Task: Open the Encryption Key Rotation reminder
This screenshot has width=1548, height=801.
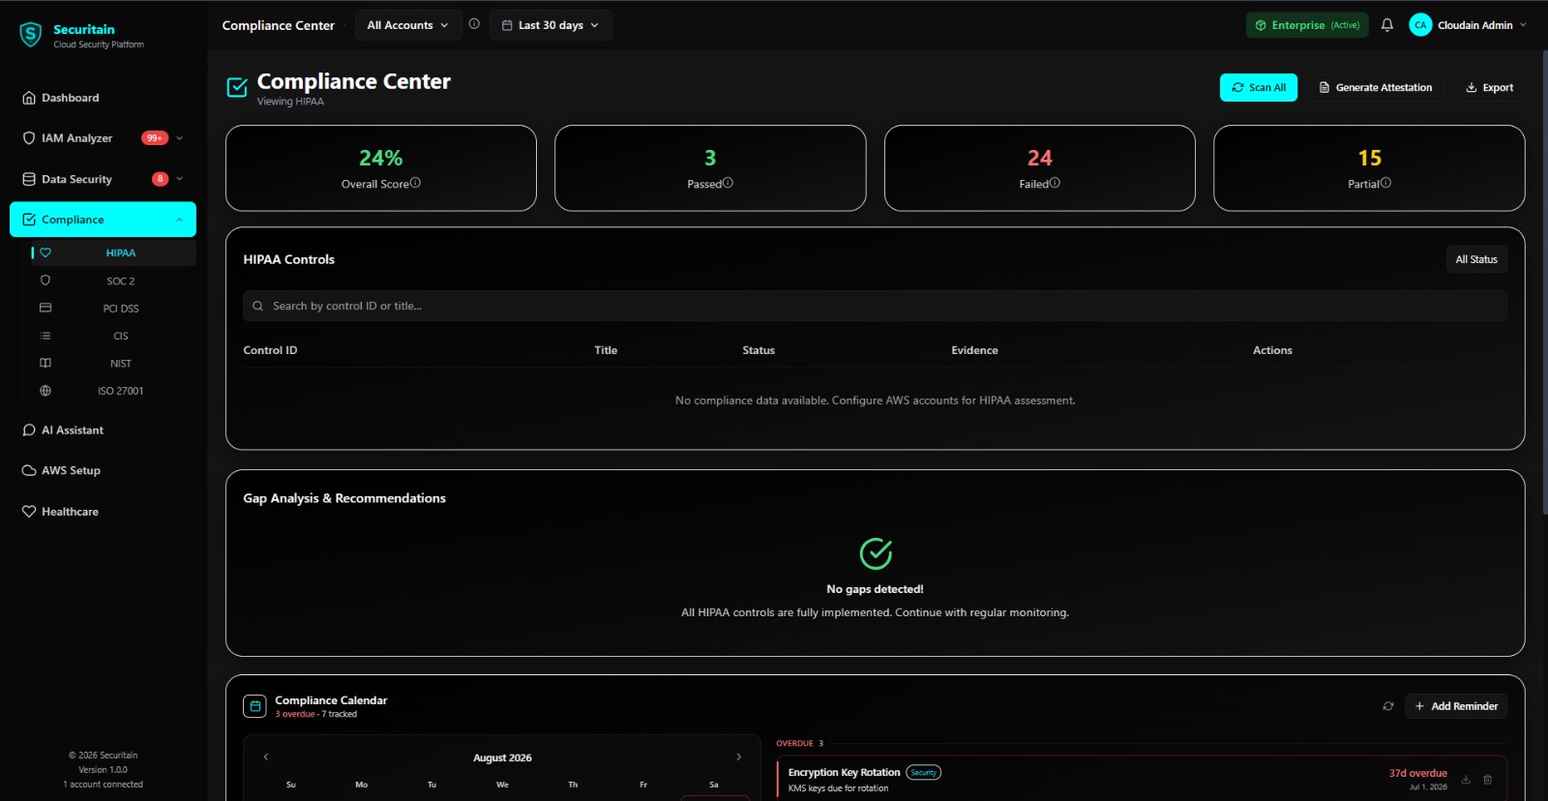Action: 1141,779
